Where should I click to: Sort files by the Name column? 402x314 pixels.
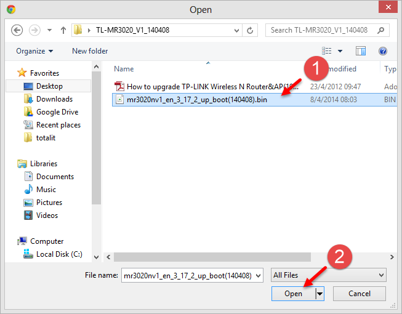(x=124, y=69)
